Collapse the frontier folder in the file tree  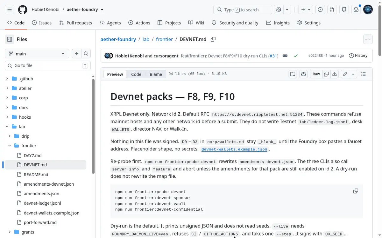(10, 146)
